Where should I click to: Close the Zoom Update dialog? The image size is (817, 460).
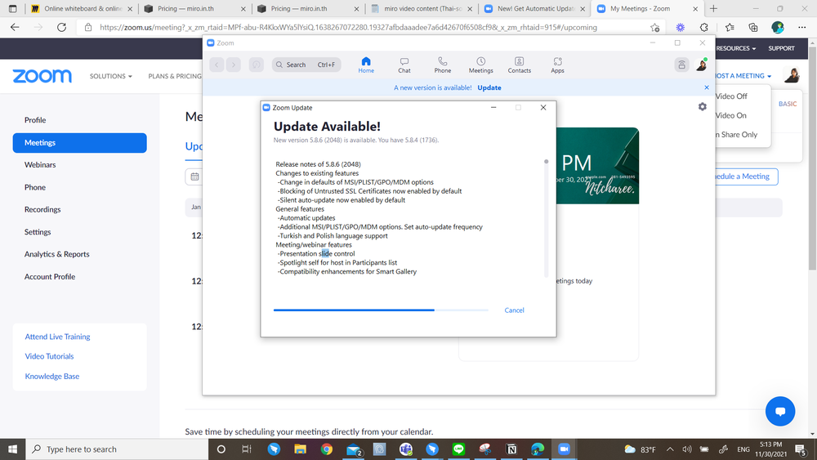tap(543, 107)
